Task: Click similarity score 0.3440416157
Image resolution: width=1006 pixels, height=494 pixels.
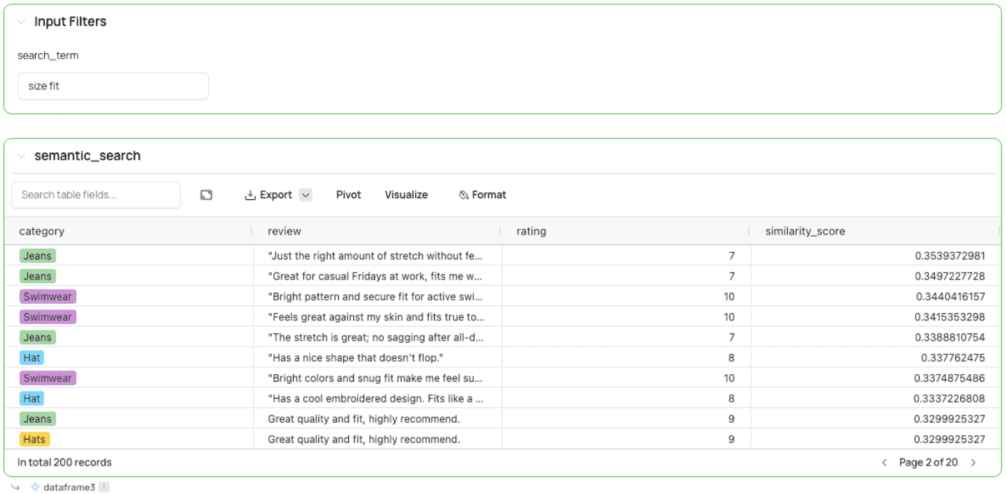Action: click(x=950, y=296)
